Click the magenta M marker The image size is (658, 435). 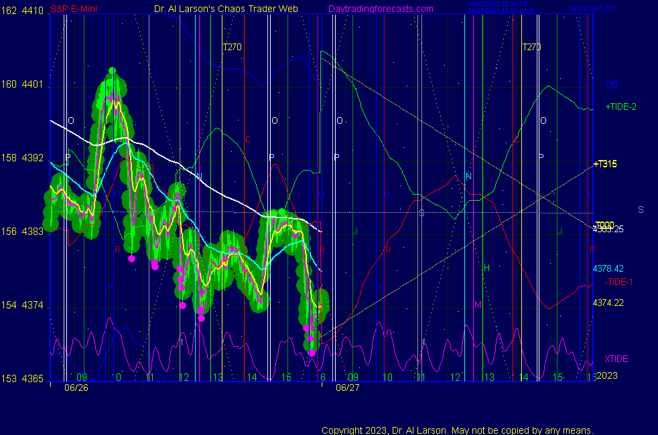[478, 304]
